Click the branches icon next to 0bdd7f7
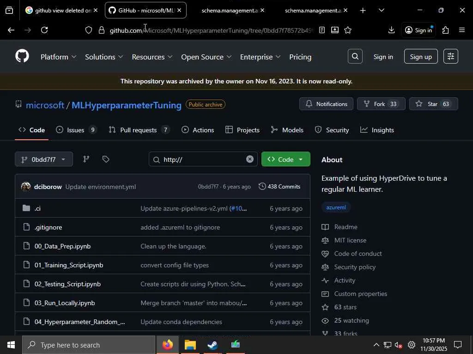The image size is (473, 354). (x=86, y=159)
